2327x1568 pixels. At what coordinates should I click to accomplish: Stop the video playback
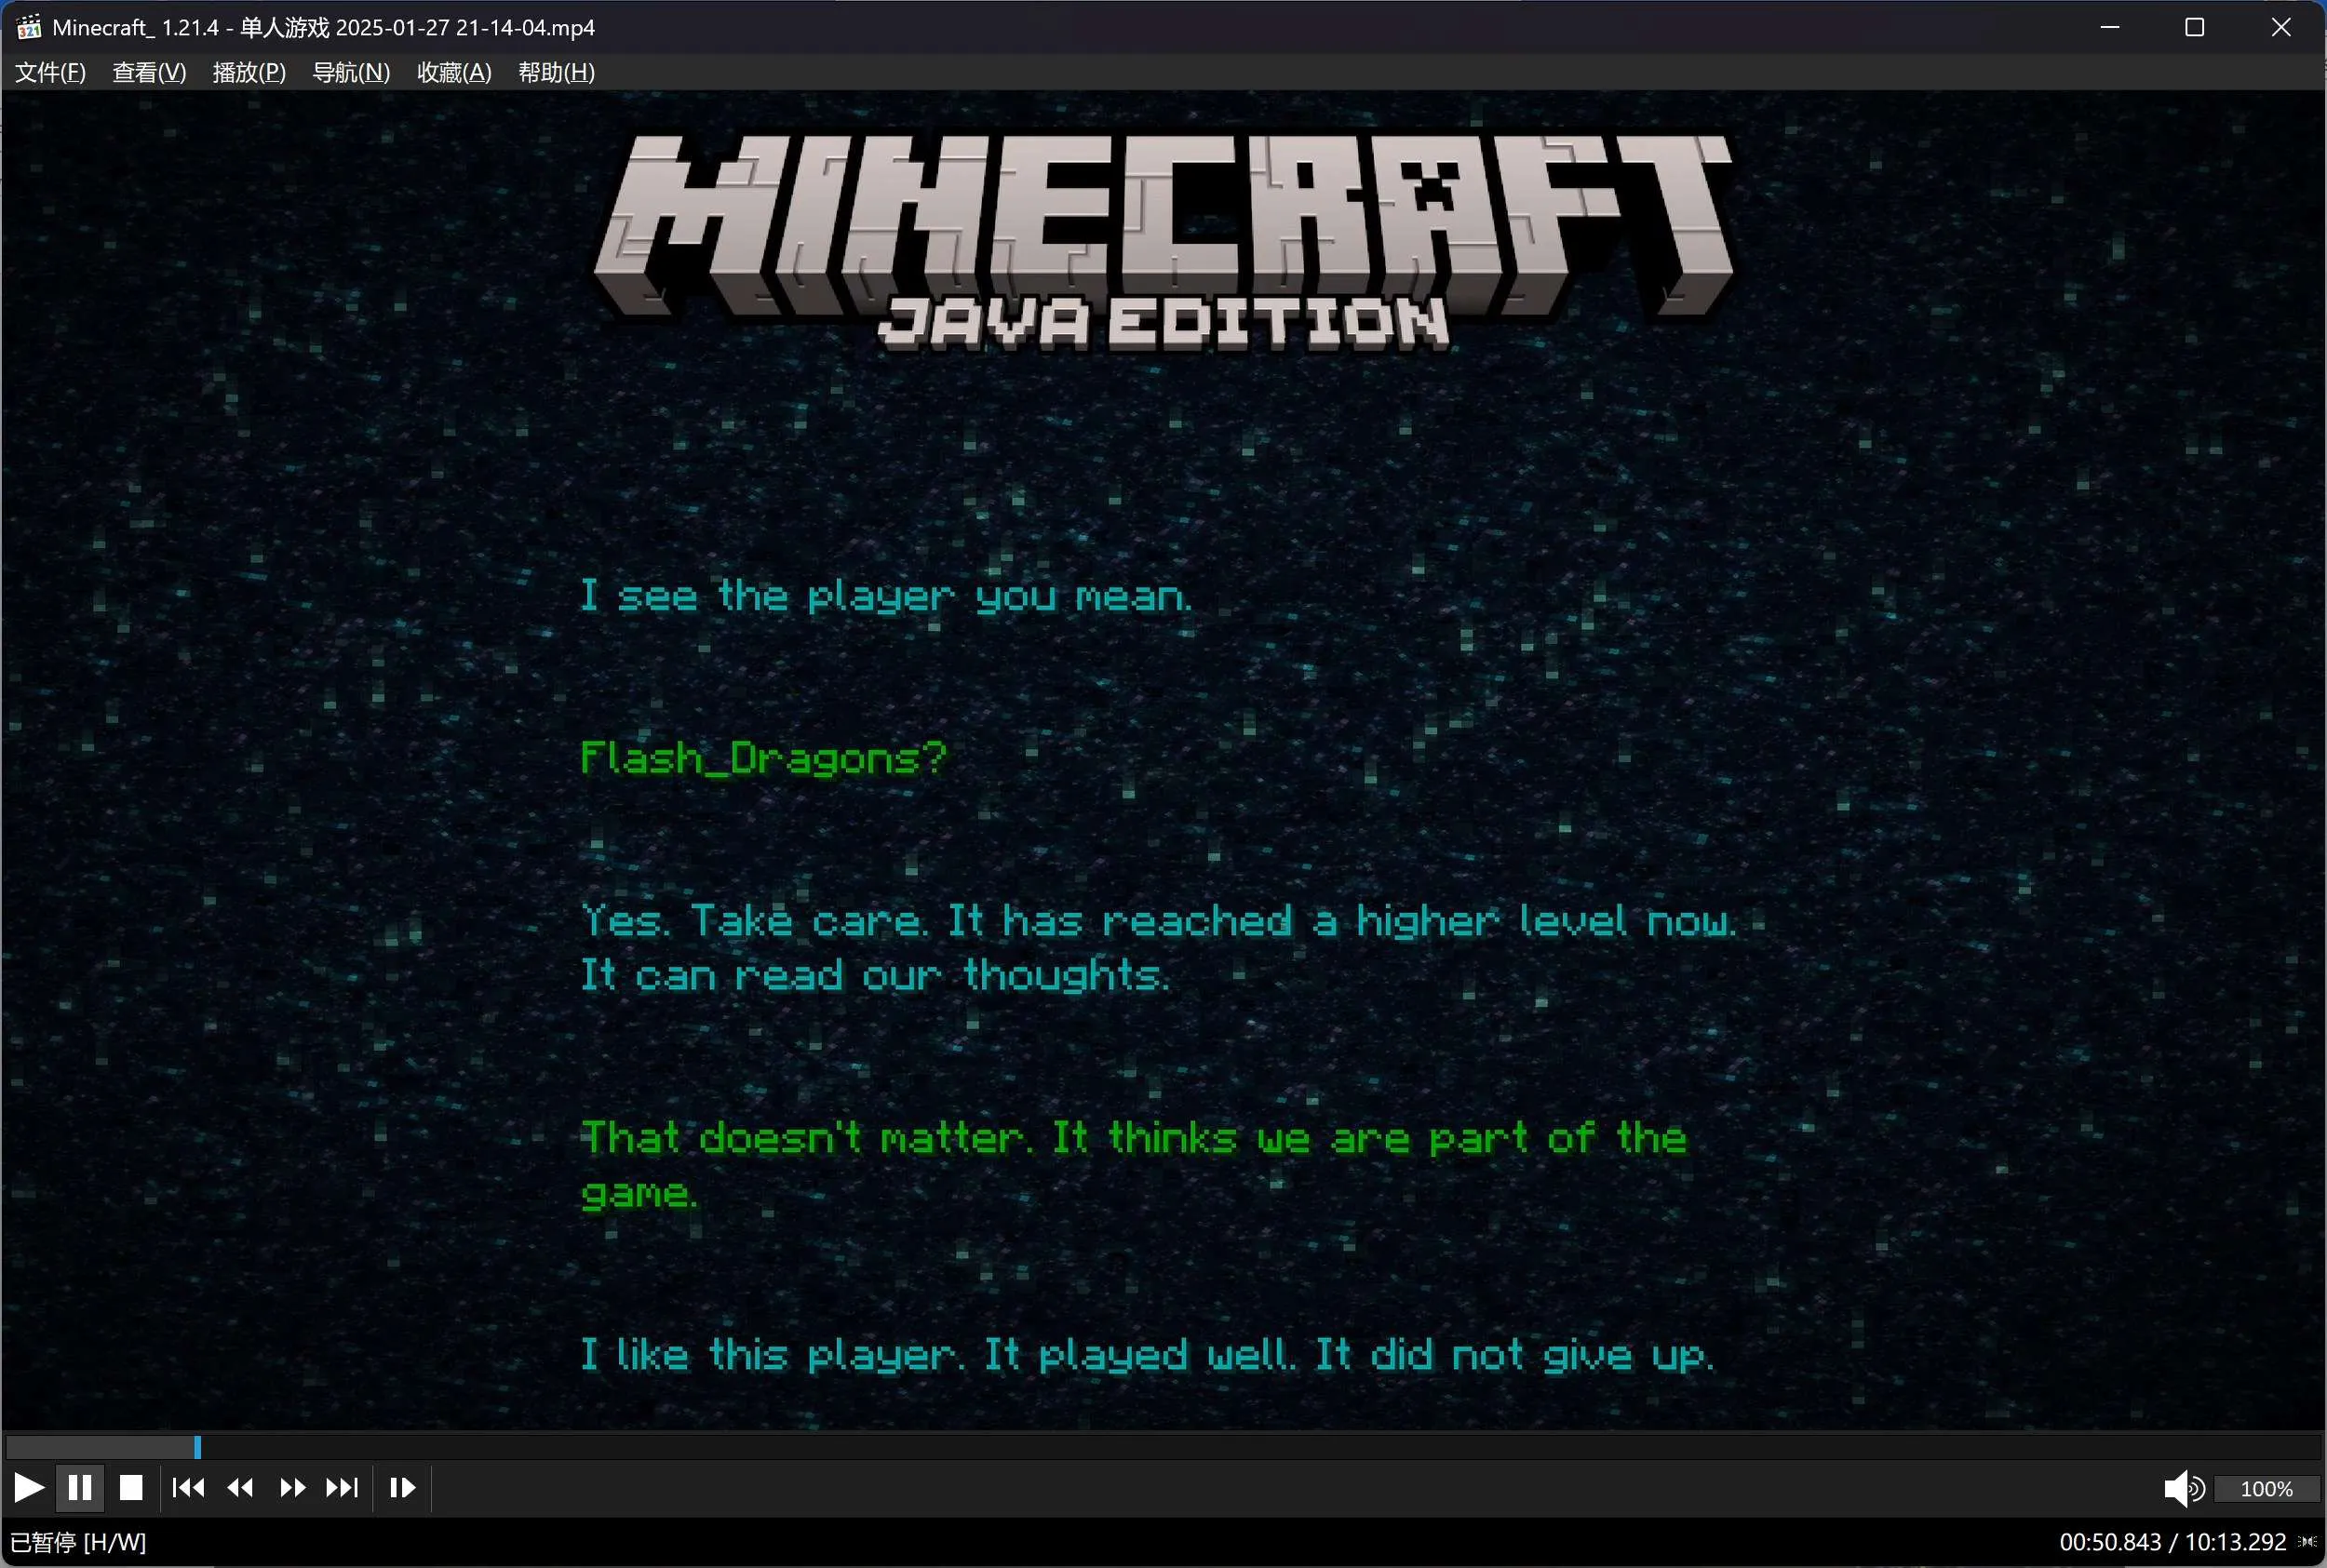point(131,1488)
